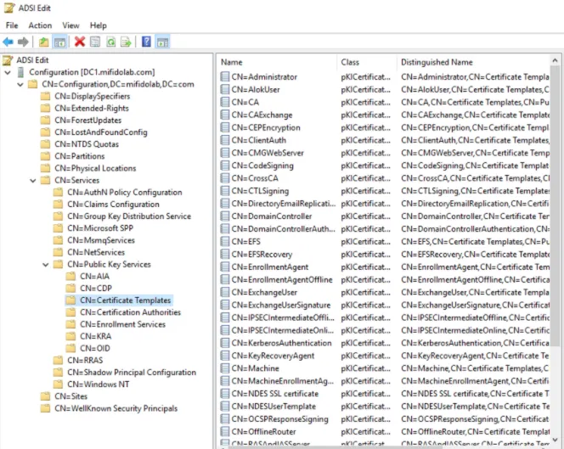The width and height of the screenshot is (564, 449).
Task: Click the ADSI Edit root node icon
Action: coord(8,60)
